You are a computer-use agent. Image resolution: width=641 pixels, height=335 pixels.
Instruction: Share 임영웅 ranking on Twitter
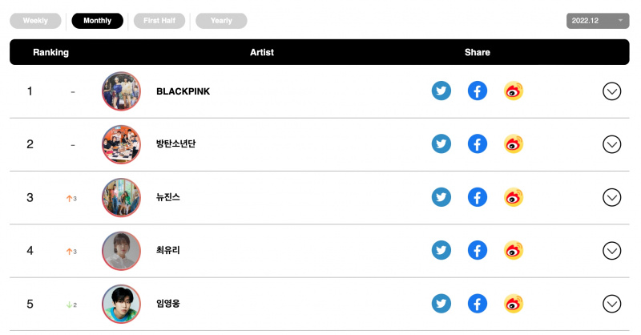tap(441, 304)
